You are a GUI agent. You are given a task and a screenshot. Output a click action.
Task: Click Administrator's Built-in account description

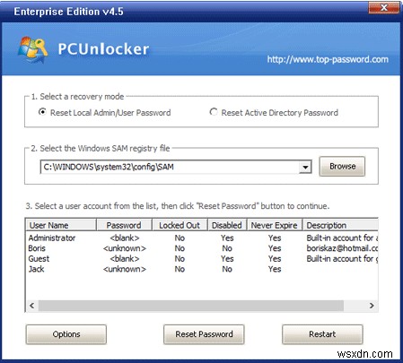point(342,238)
